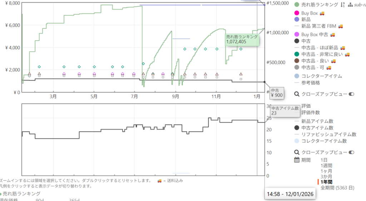Click the sales rank sort order icon
Image resolution: width=366 pixels, height=201 pixels.
[342, 5]
